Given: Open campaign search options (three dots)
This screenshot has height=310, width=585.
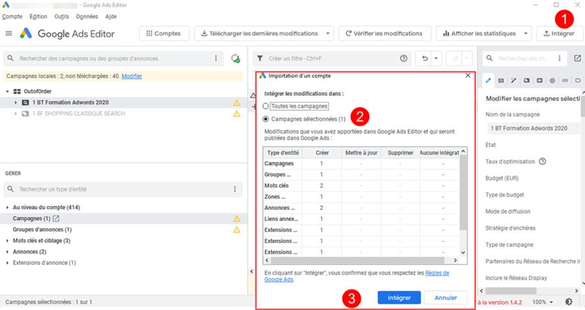Looking at the screenshot, I should (x=216, y=58).
